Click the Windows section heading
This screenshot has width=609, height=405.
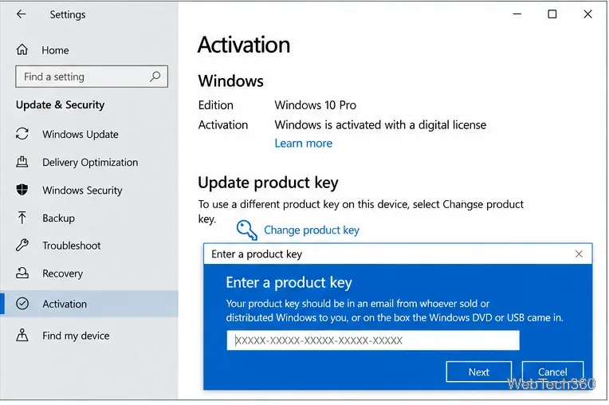point(230,81)
